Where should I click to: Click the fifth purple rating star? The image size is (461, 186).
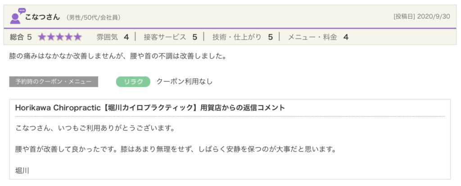click(77, 37)
